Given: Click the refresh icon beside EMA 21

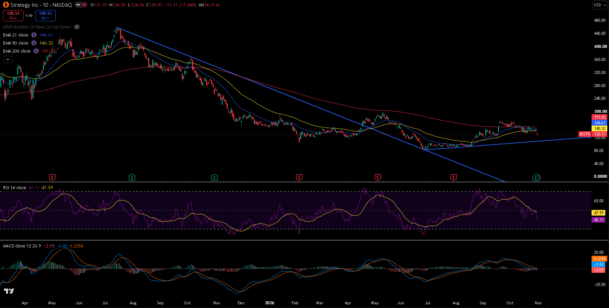Looking at the screenshot, I should pyautogui.click(x=34, y=35).
